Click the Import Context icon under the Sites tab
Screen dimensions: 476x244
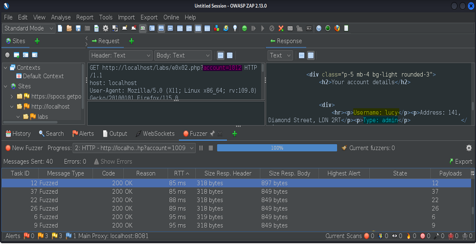[x=26, y=55]
